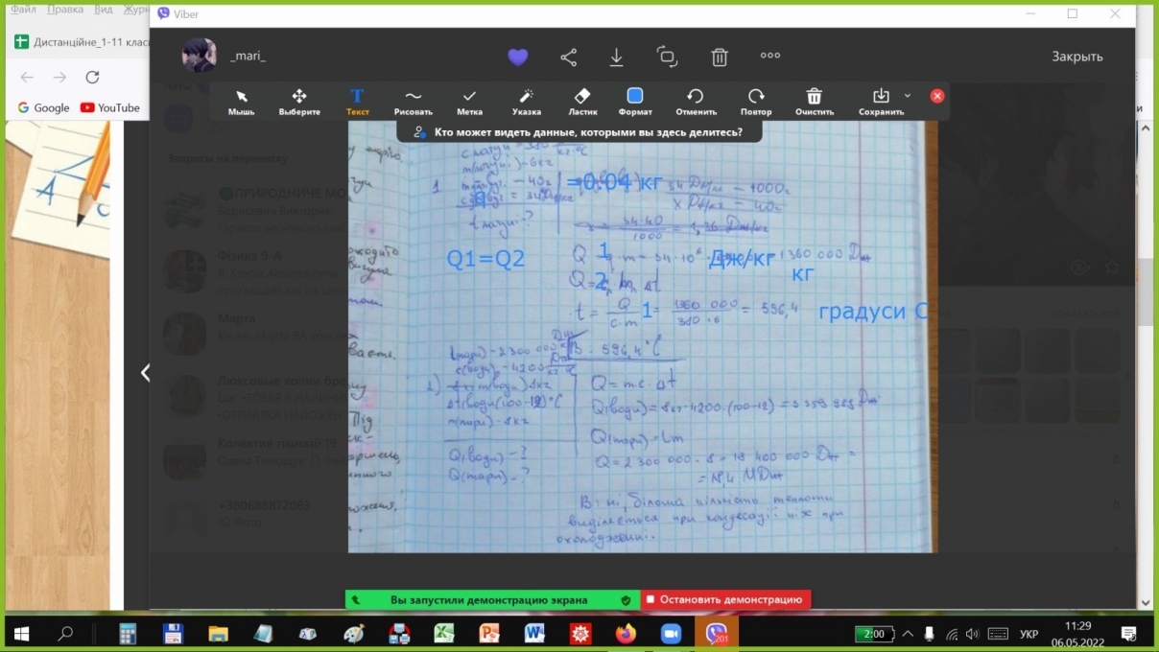This screenshot has width=1159, height=652.
Task: Launch Word from the taskbar
Action: 534,633
